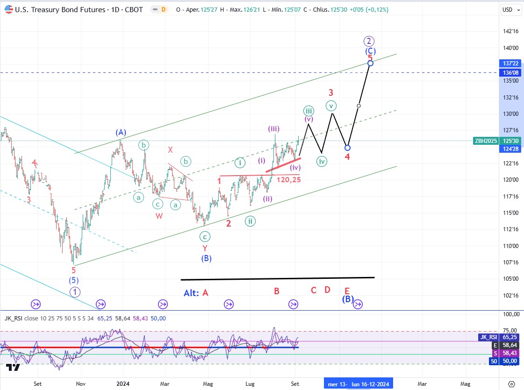
Task: Select the red 3 label above circled v
Action: pos(331,92)
